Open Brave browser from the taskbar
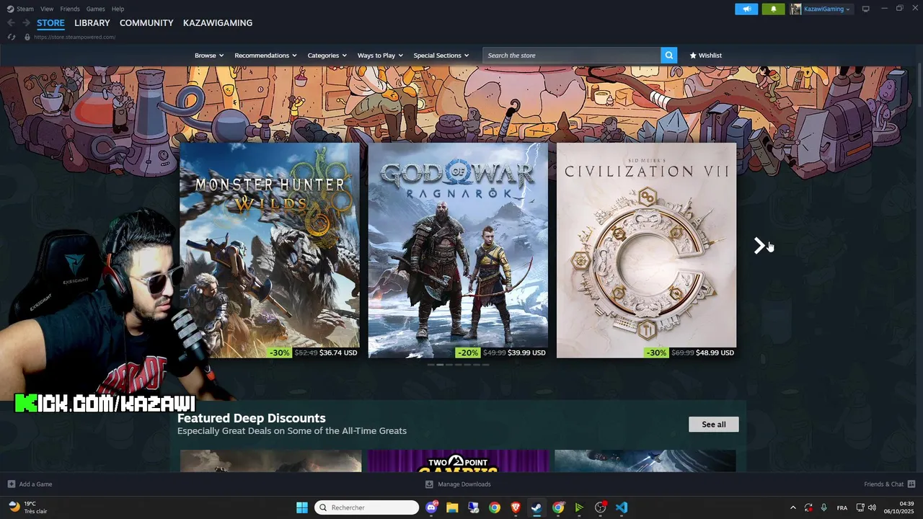Viewport: 923px width, 519px height. (x=516, y=507)
